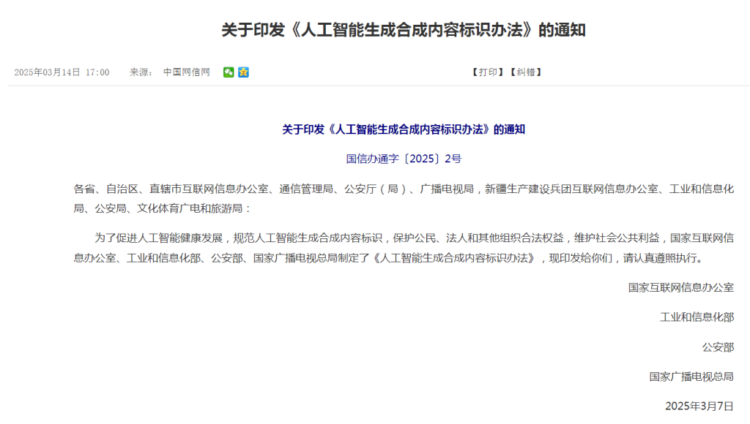
Task: Click the WeChat share icon
Action: [229, 72]
